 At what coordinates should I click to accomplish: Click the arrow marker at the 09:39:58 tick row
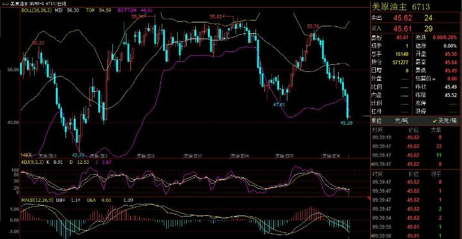coord(372,236)
